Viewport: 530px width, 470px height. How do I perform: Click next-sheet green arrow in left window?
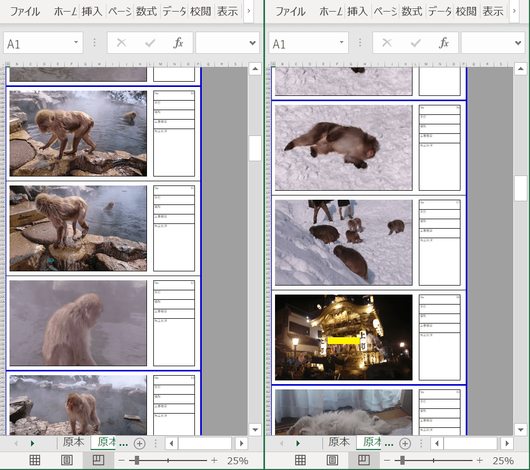[32, 443]
